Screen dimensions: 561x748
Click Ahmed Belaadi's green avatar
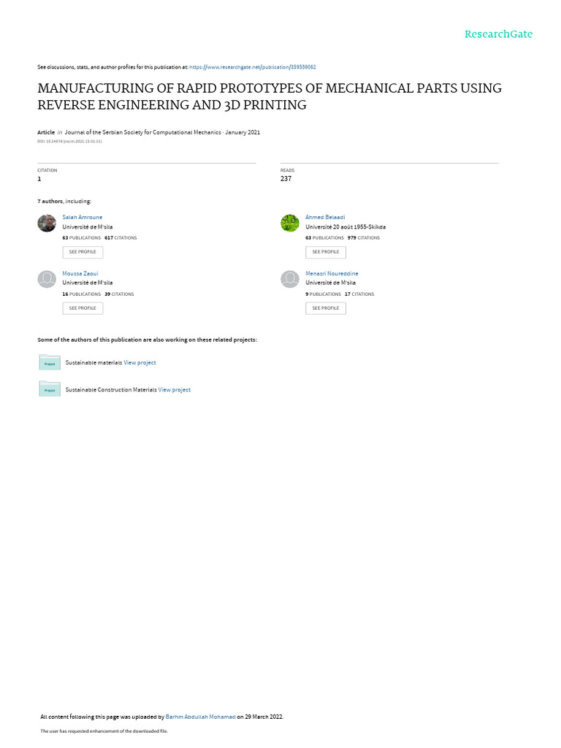290,223
